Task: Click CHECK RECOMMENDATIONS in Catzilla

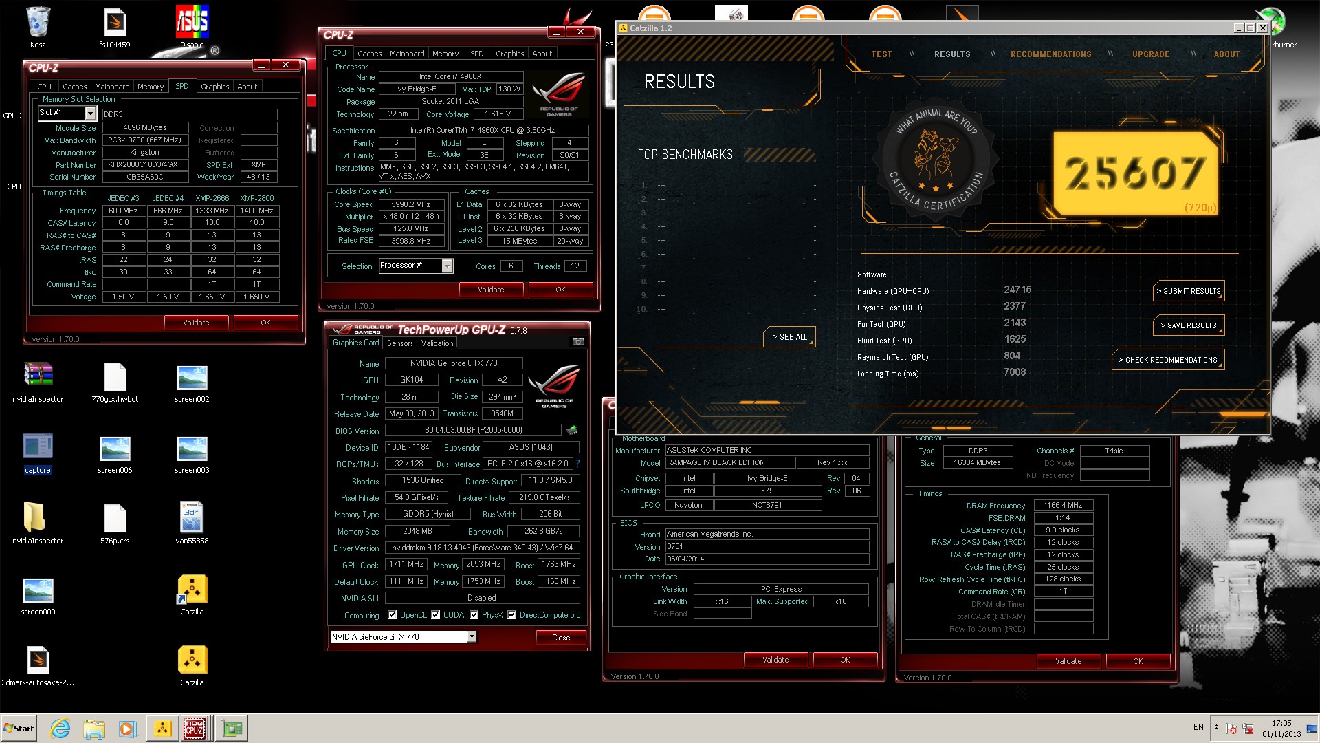Action: click(1168, 360)
